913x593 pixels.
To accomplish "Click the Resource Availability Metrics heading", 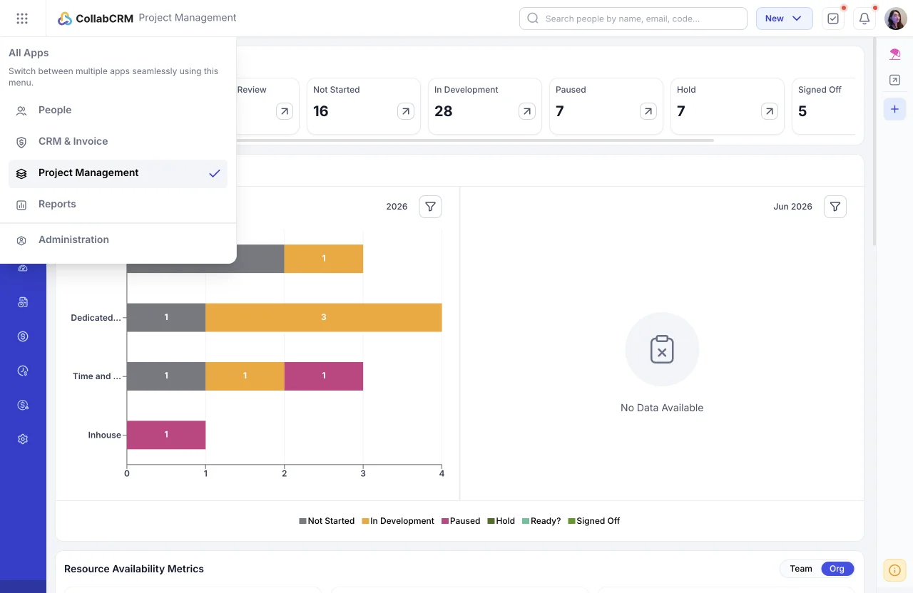I will pos(134,569).
